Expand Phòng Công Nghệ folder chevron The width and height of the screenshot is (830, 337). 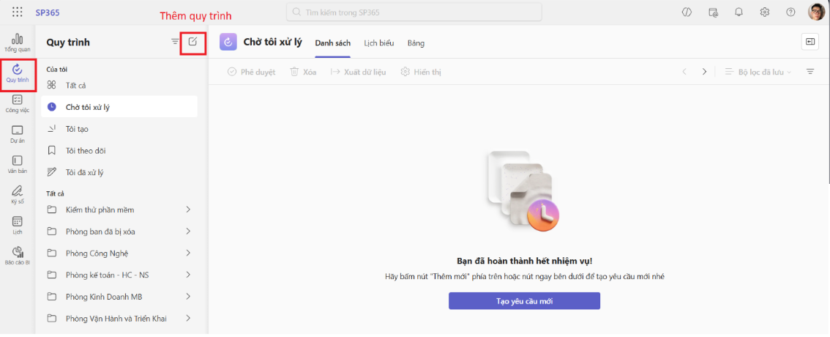pos(188,253)
